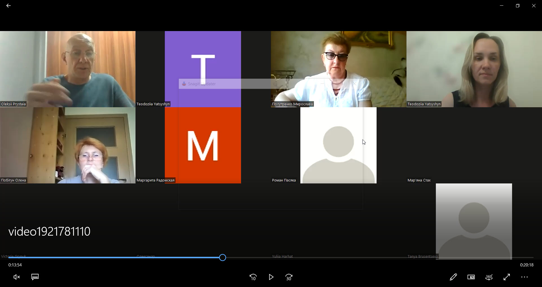Unmute the video volume
Screen dimensions: 542x287
(17, 277)
